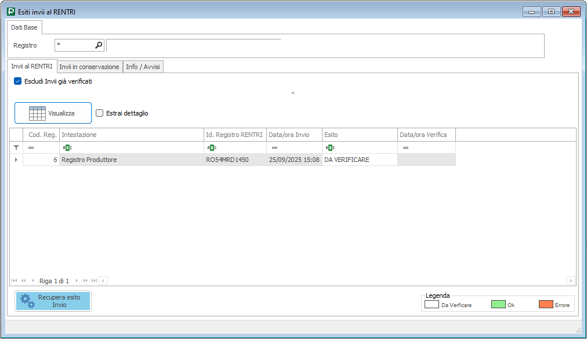Click the Registro code input field
Image resolution: width=587 pixels, height=339 pixels.
click(x=74, y=45)
